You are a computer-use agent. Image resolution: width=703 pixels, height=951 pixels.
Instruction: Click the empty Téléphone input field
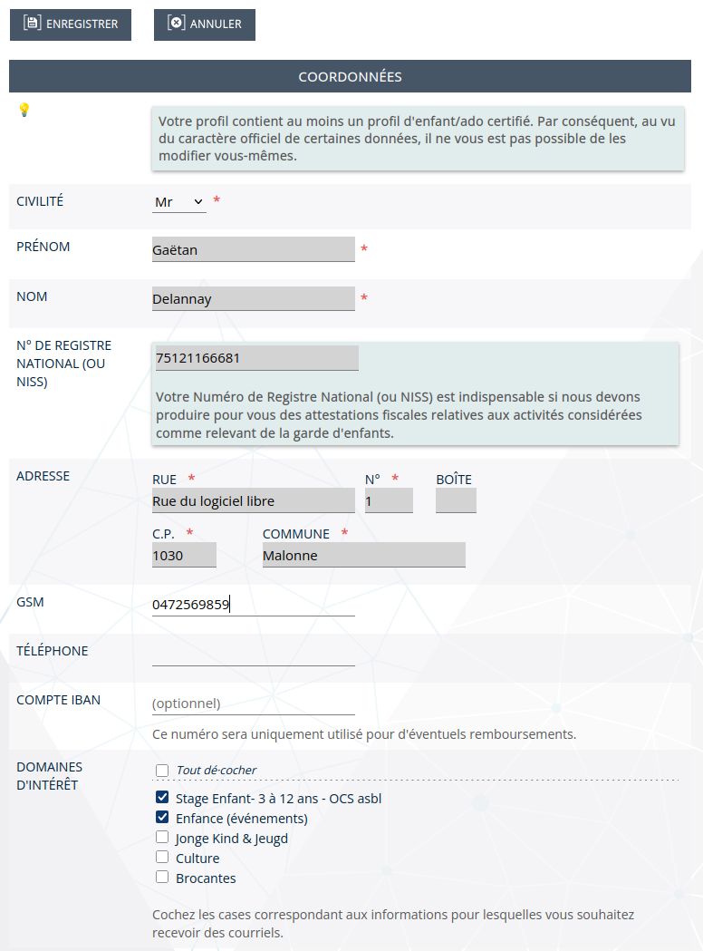(x=254, y=654)
